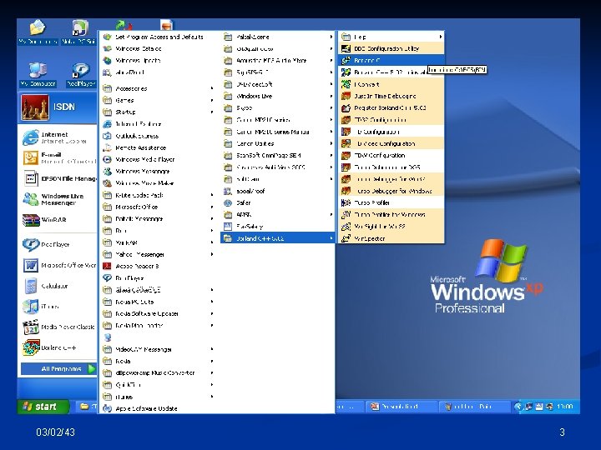This screenshot has height=450, width=601.
Task: Choose Register Borland C++ 5.02
Action: tap(391, 107)
